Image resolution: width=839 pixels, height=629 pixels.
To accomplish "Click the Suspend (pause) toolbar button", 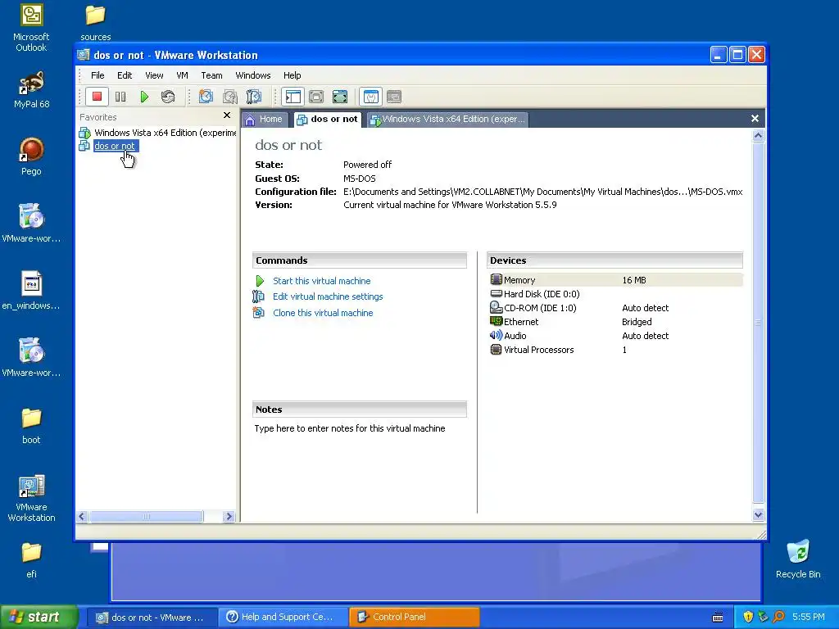I will click(x=120, y=97).
